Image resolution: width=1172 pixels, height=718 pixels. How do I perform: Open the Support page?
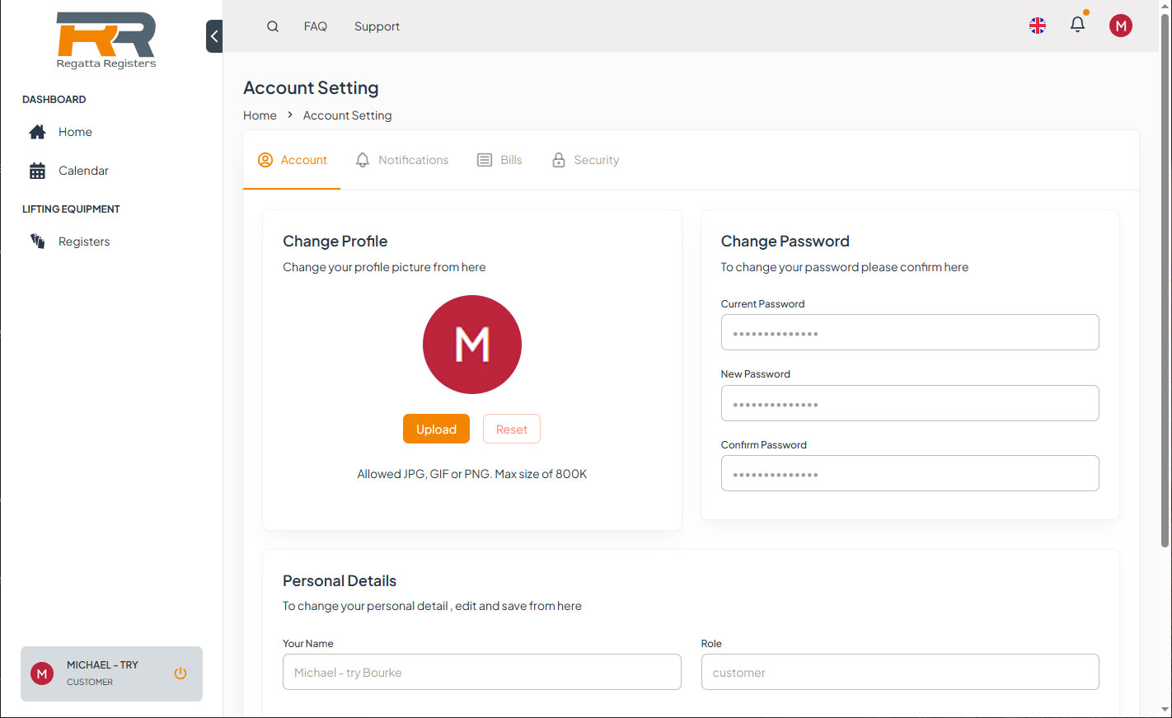pyautogui.click(x=377, y=26)
